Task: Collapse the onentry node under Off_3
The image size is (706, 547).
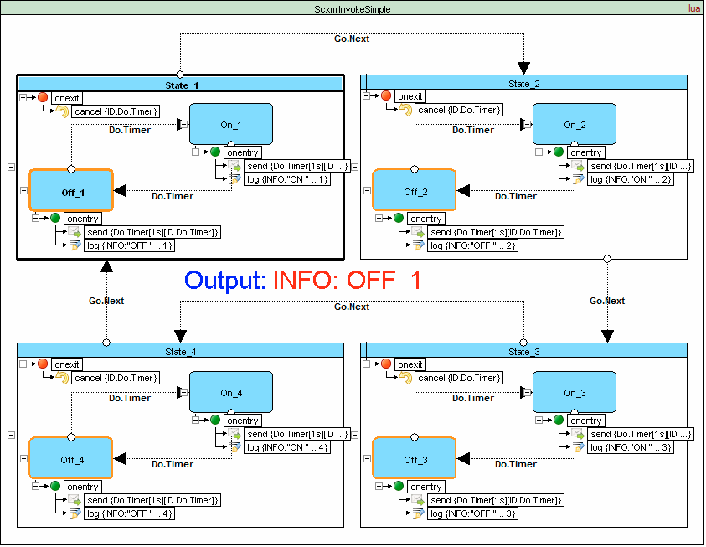Action: point(379,487)
